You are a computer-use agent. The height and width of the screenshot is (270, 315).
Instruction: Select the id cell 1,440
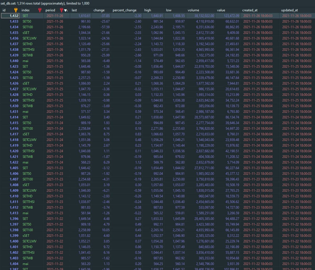10,61
